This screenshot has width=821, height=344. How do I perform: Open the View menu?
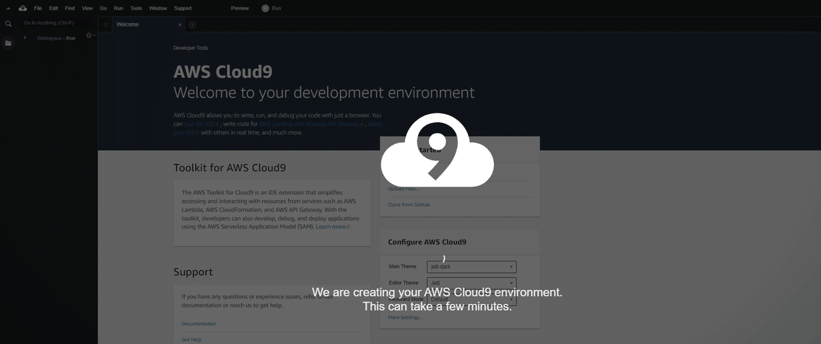tap(88, 8)
